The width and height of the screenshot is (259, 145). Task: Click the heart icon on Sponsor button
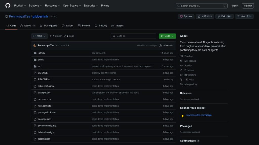(x=181, y=16)
